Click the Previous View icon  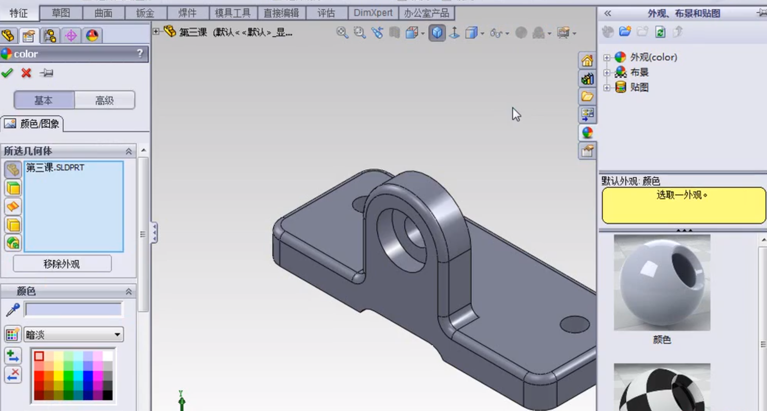coord(377,33)
